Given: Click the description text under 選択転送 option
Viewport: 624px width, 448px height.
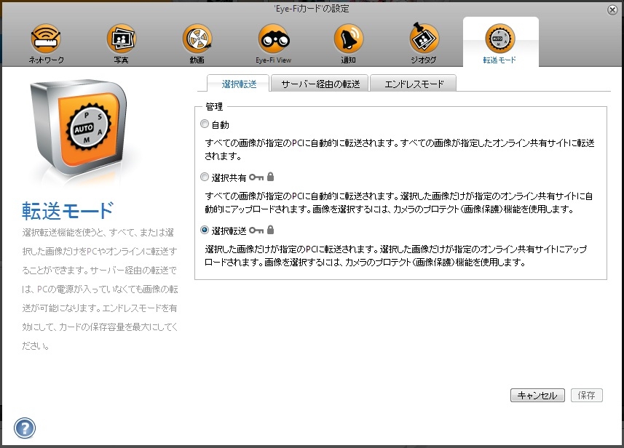Looking at the screenshot, I should 396,255.
